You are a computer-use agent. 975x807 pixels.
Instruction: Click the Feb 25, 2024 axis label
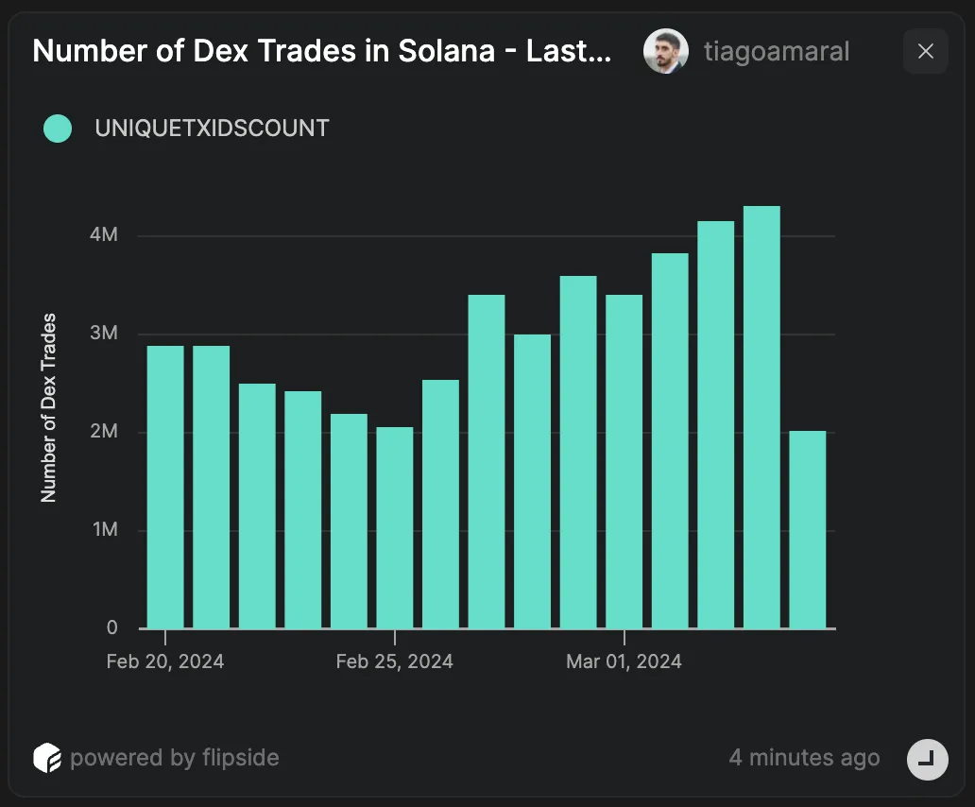[394, 661]
